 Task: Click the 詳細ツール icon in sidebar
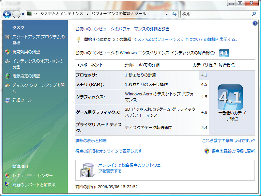7,100
